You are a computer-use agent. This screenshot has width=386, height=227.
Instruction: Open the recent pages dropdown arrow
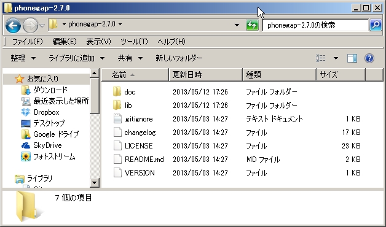tap(42, 25)
